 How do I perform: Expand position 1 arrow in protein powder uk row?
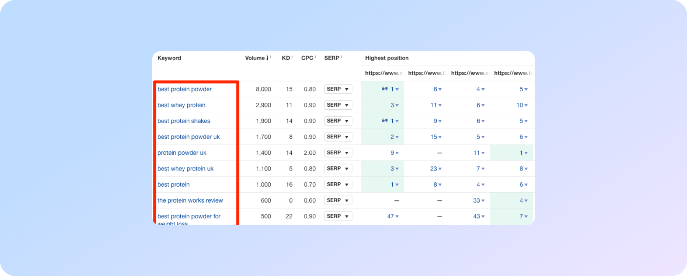tap(526, 153)
